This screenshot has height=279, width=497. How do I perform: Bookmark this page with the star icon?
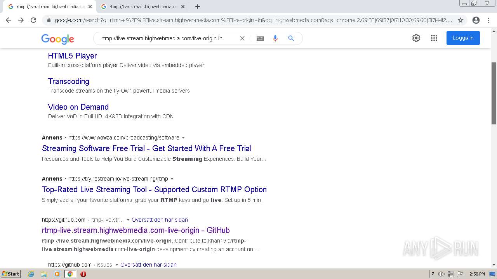pos(461,20)
